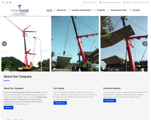
Task: Go to previous slide with left arrow
Action: (4, 44)
